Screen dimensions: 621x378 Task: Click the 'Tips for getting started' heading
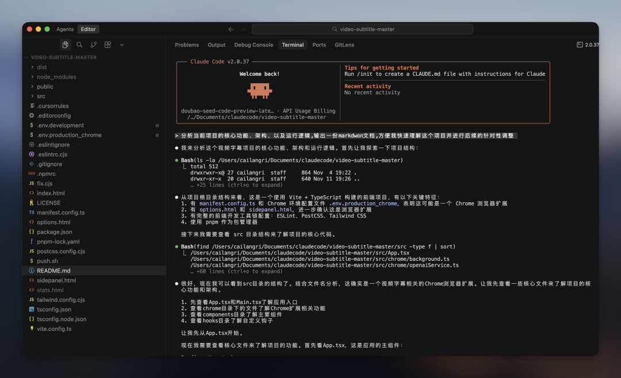coord(381,68)
